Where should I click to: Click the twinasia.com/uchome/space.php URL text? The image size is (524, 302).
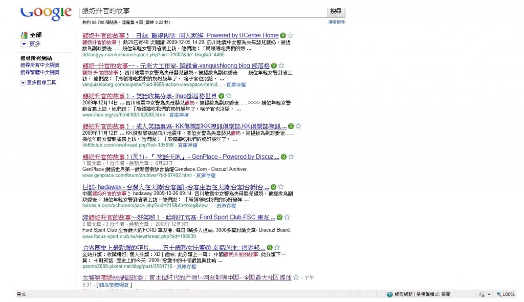(x=147, y=206)
